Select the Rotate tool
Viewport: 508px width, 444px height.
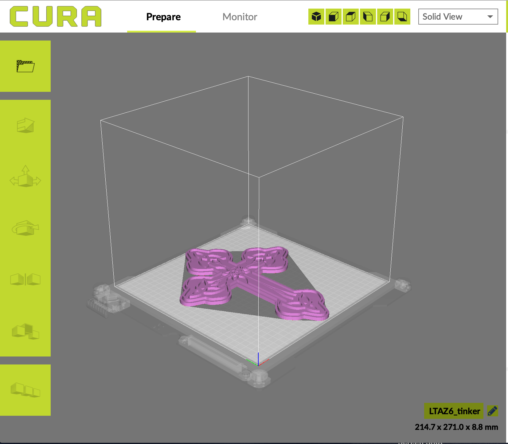(25, 229)
